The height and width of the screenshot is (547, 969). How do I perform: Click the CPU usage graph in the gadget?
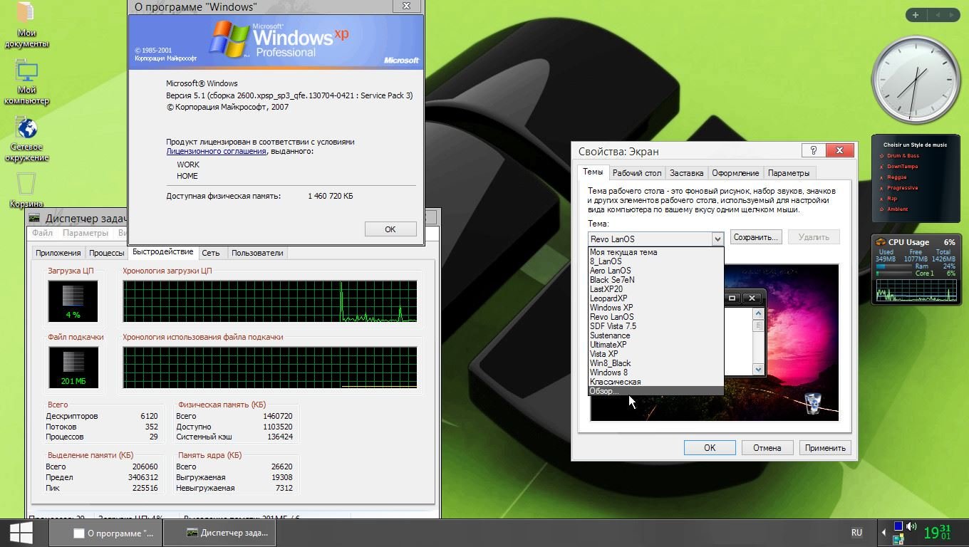point(916,291)
